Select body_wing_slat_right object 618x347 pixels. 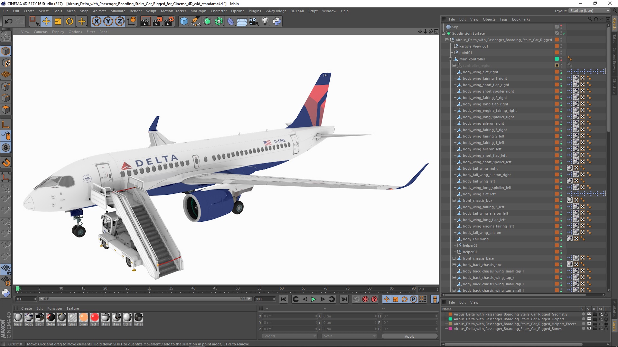(480, 72)
